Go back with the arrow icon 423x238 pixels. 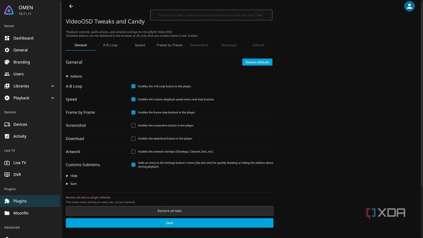click(x=71, y=6)
